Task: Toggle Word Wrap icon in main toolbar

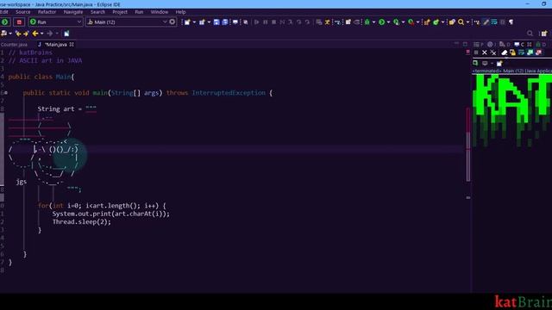Action: pos(494,22)
